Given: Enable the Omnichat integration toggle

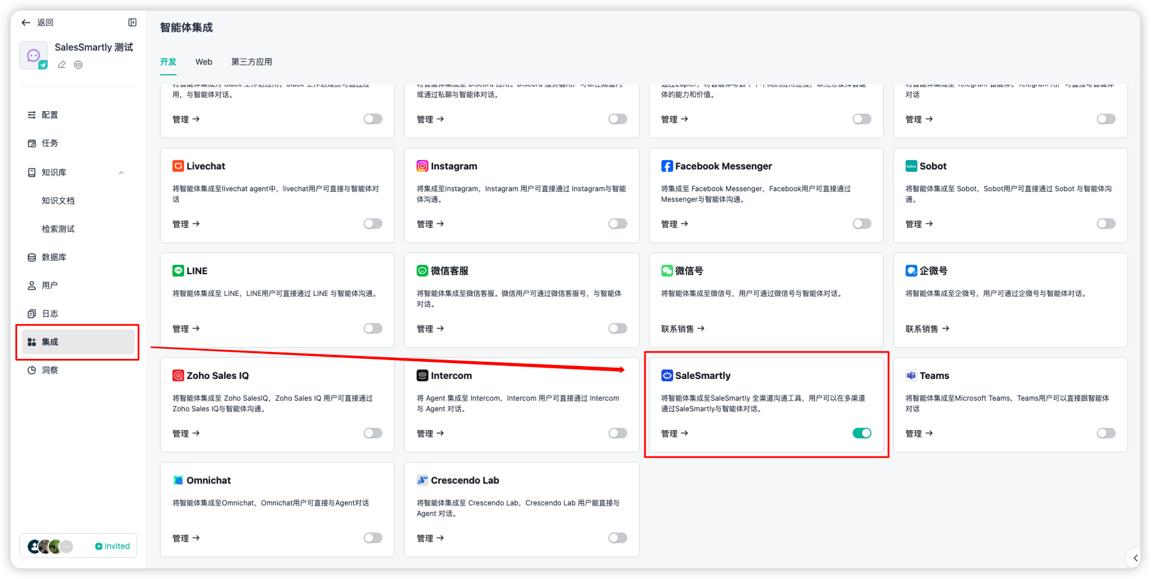Looking at the screenshot, I should [373, 538].
